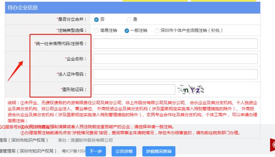The width and height of the screenshot is (275, 157).
Task: Click the 是否分立合并 label
Action: point(72,19)
